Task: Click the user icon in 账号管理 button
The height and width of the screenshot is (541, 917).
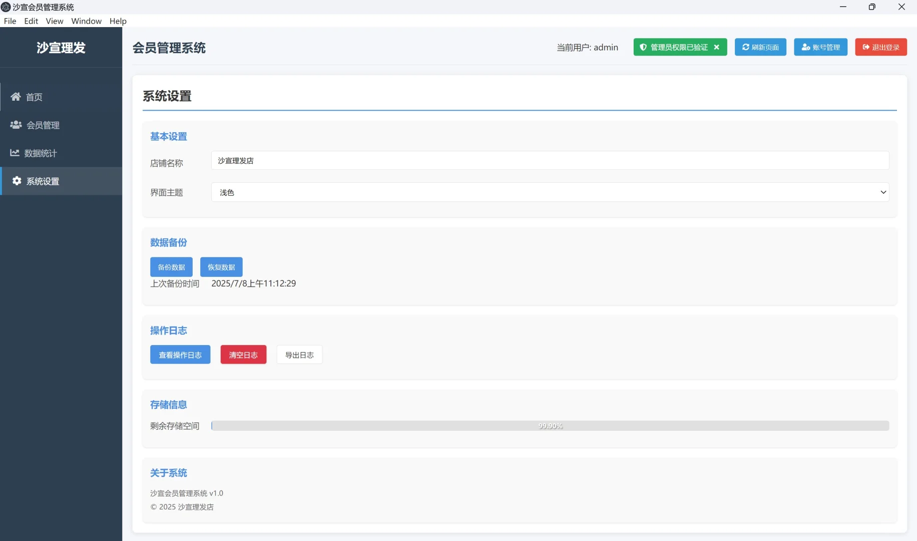Action: 806,47
